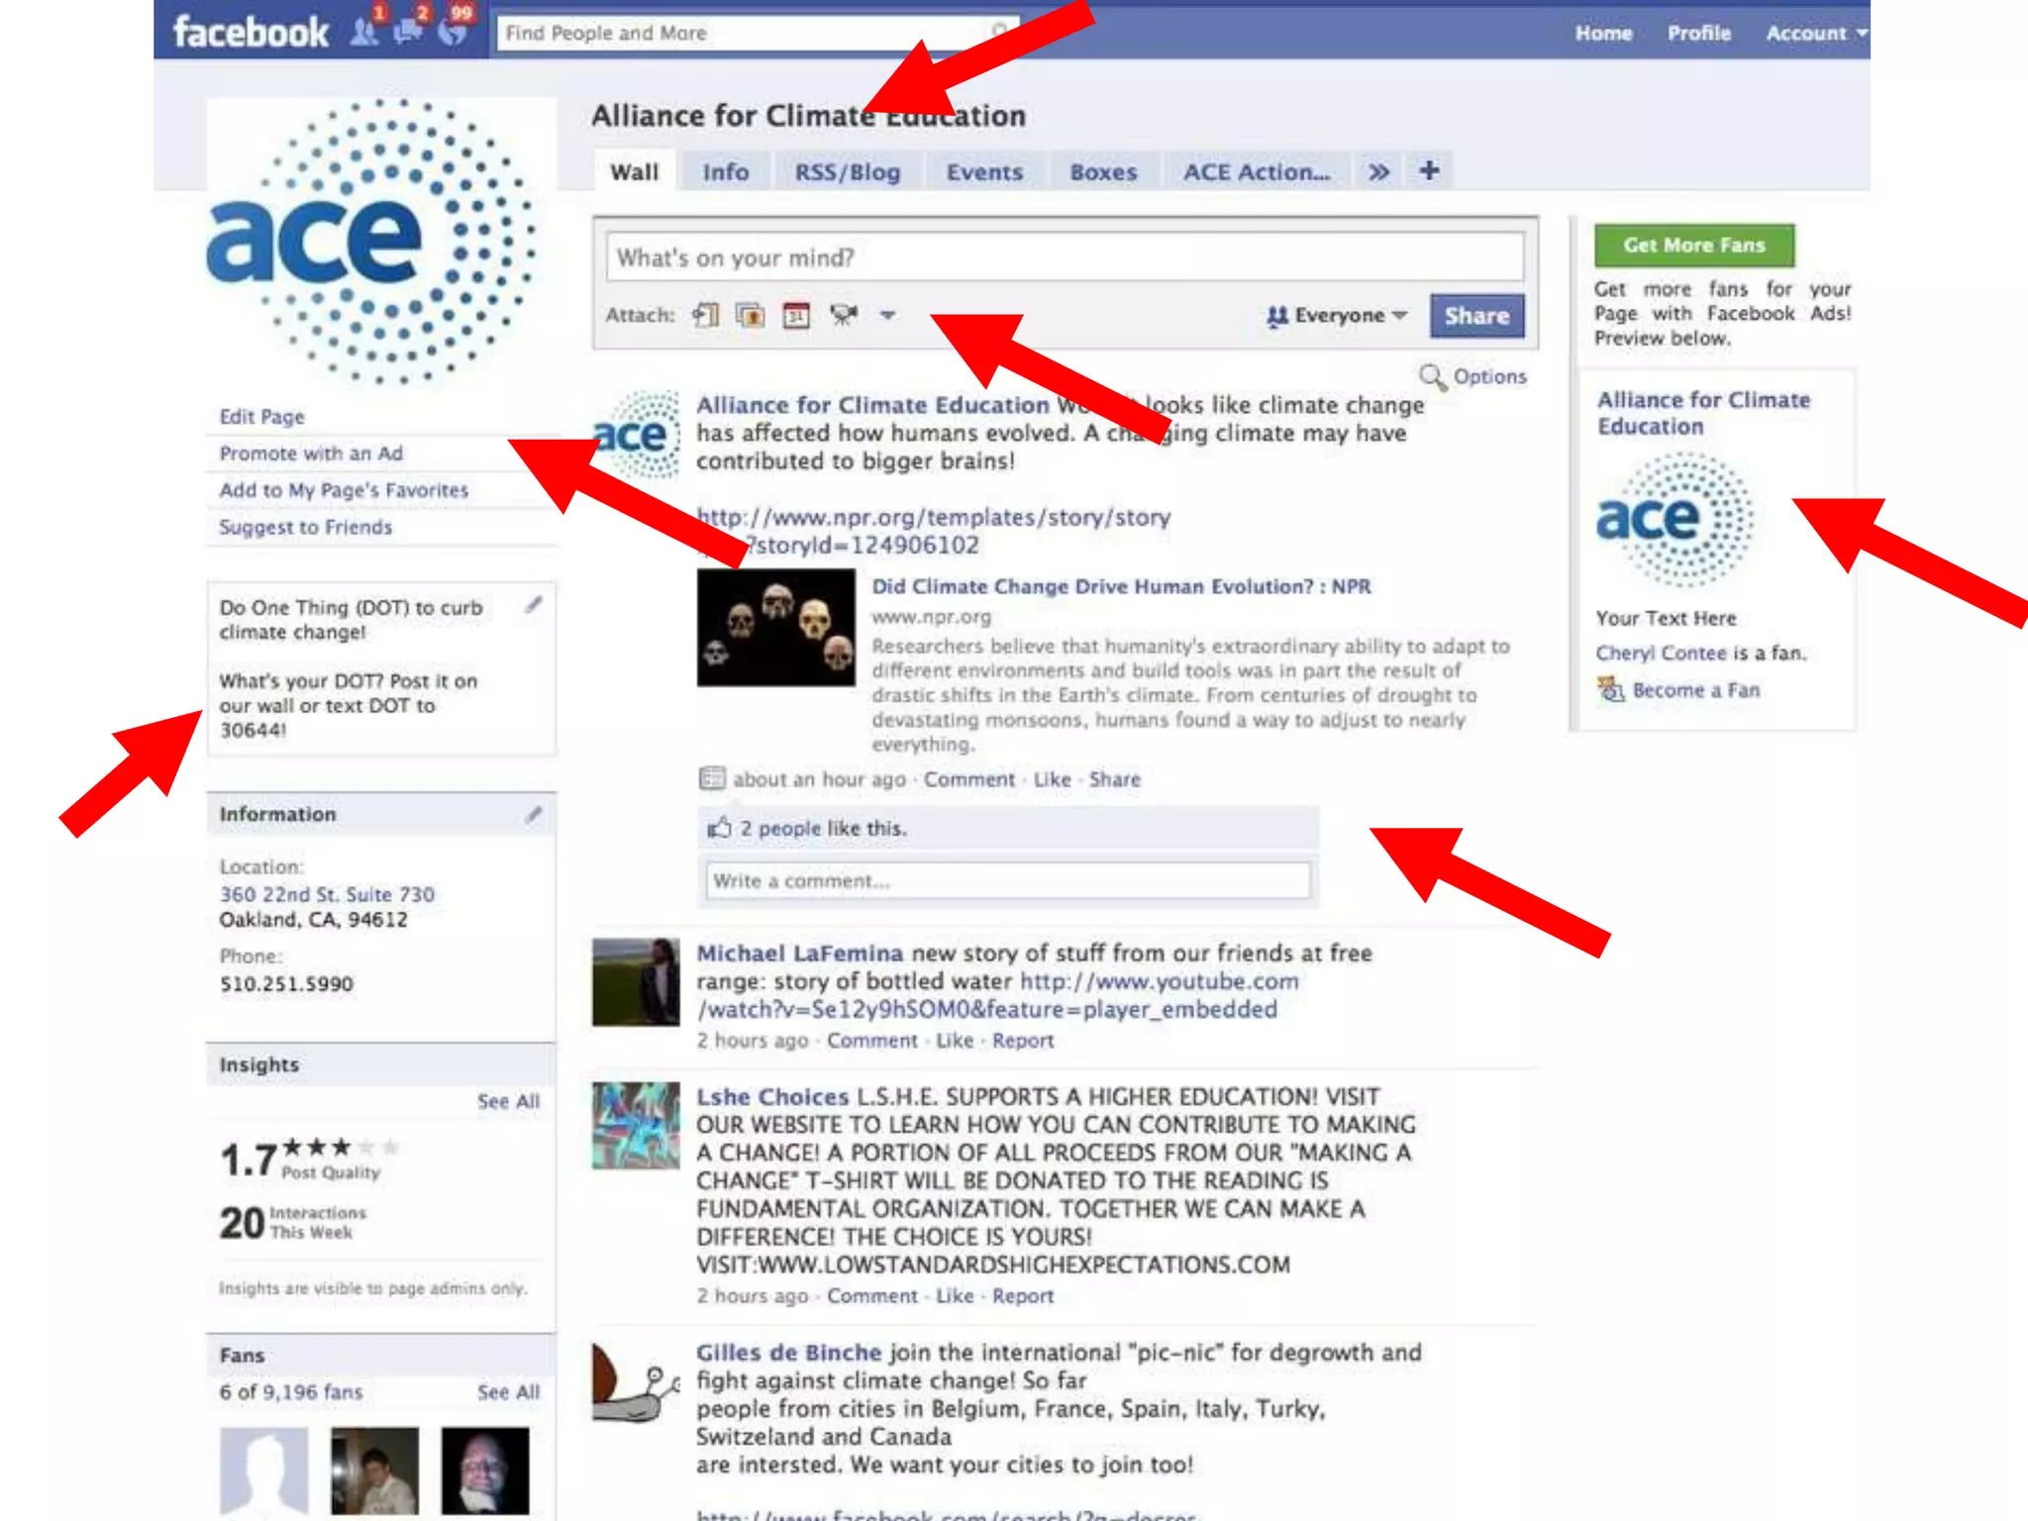Like the NPR climate post
This screenshot has width=2028, height=1521.
click(x=1052, y=779)
